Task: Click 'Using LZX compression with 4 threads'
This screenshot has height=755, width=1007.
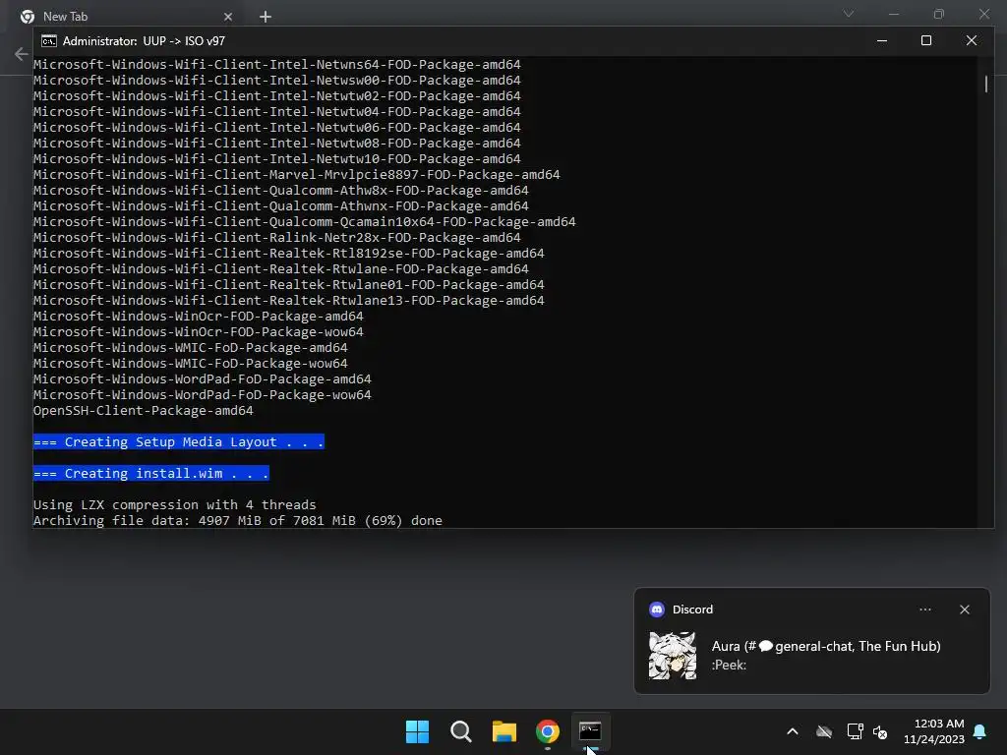Action: 175,504
